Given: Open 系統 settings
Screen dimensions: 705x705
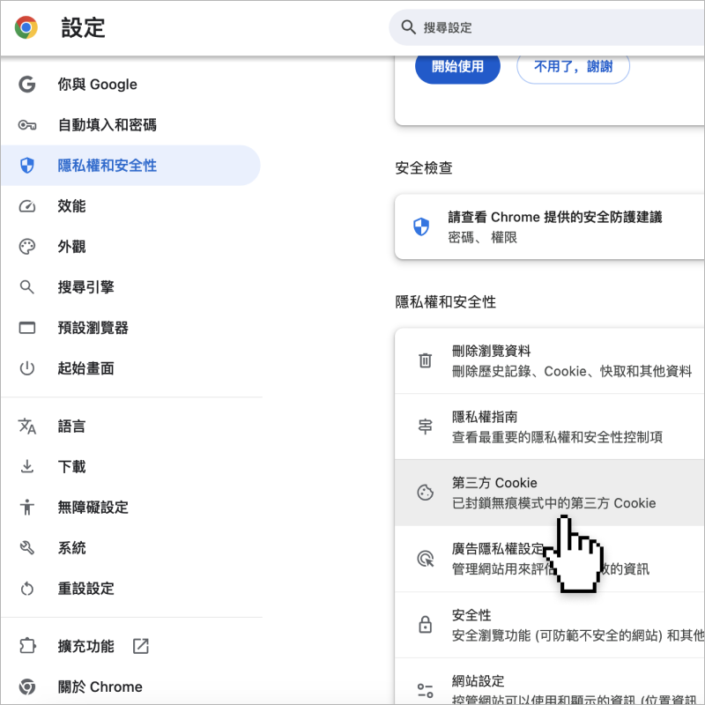Looking at the screenshot, I should (x=130, y=547).
